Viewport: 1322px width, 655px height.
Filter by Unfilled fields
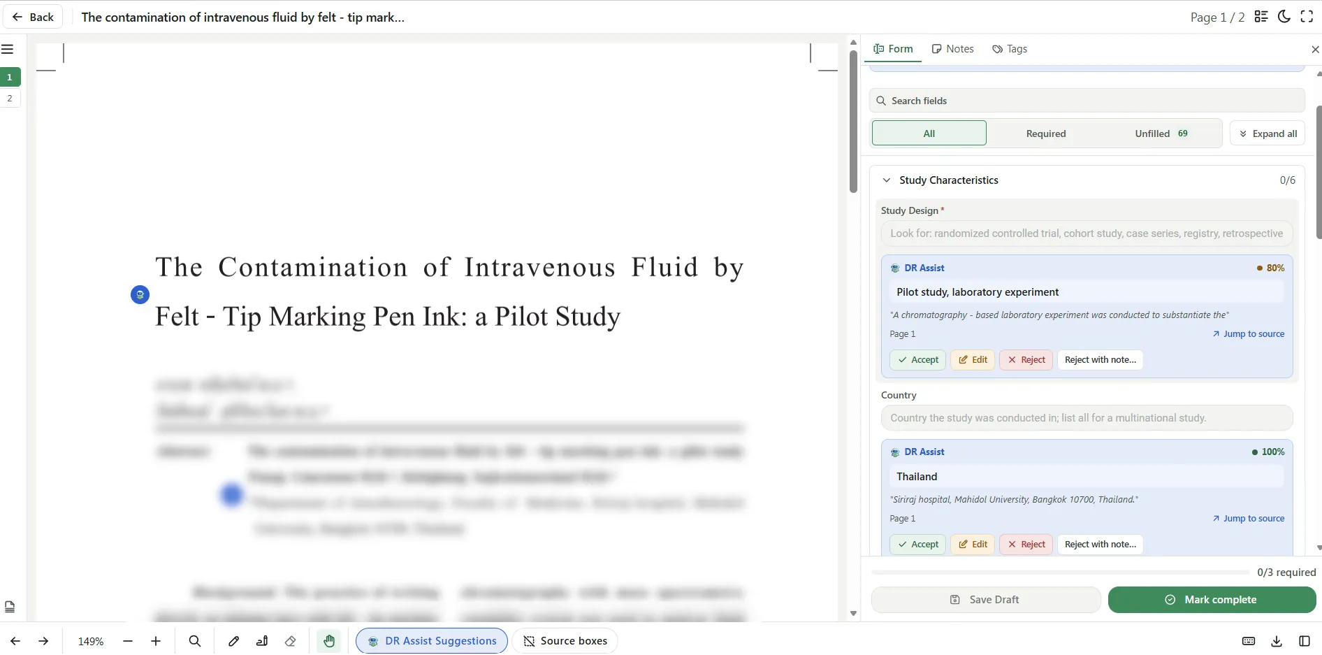point(1161,134)
